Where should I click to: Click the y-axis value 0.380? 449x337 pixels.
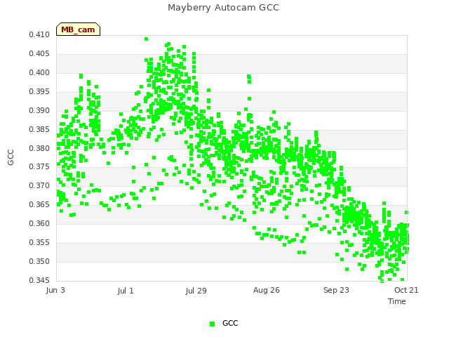pos(39,148)
